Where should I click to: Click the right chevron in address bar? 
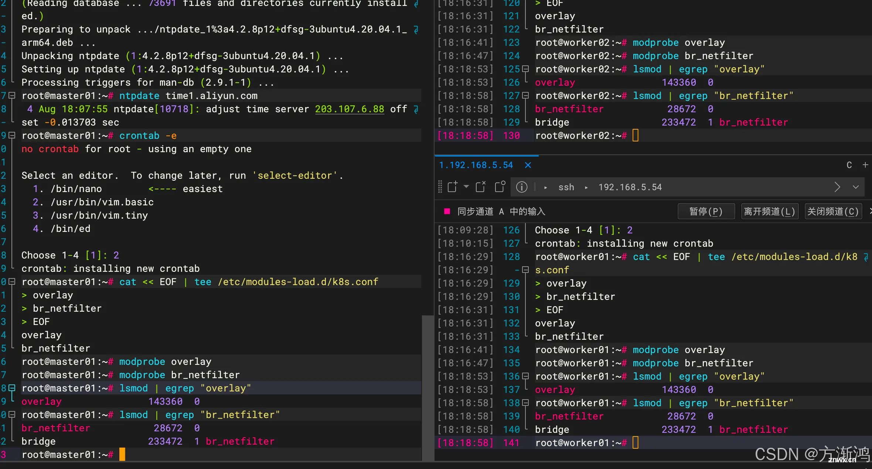point(837,187)
